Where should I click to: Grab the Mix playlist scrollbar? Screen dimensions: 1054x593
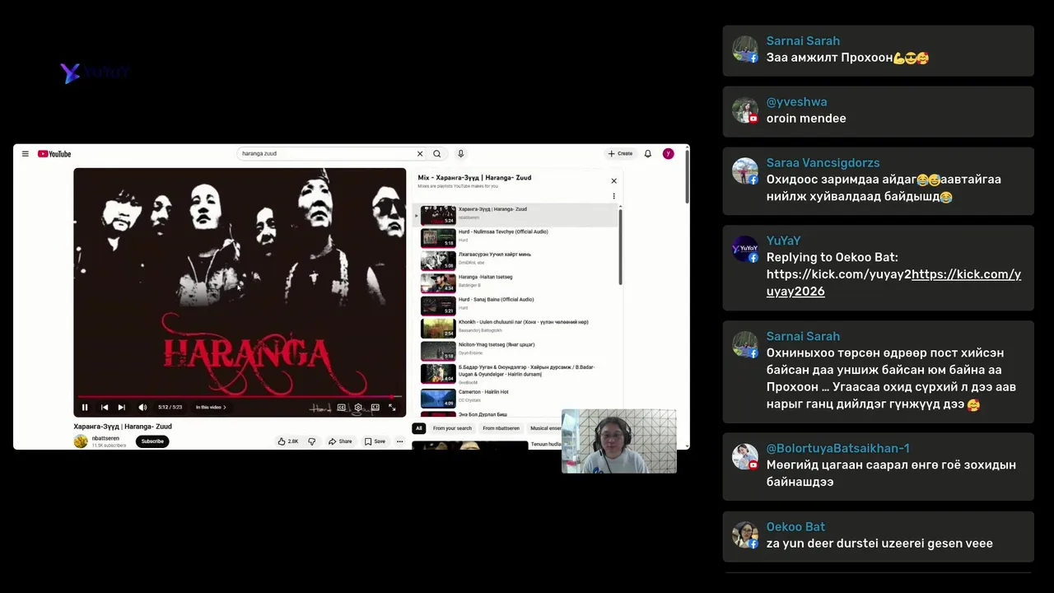click(x=620, y=247)
